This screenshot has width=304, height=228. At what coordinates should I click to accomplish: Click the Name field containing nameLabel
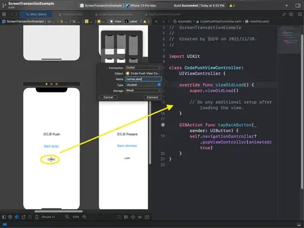[143, 79]
